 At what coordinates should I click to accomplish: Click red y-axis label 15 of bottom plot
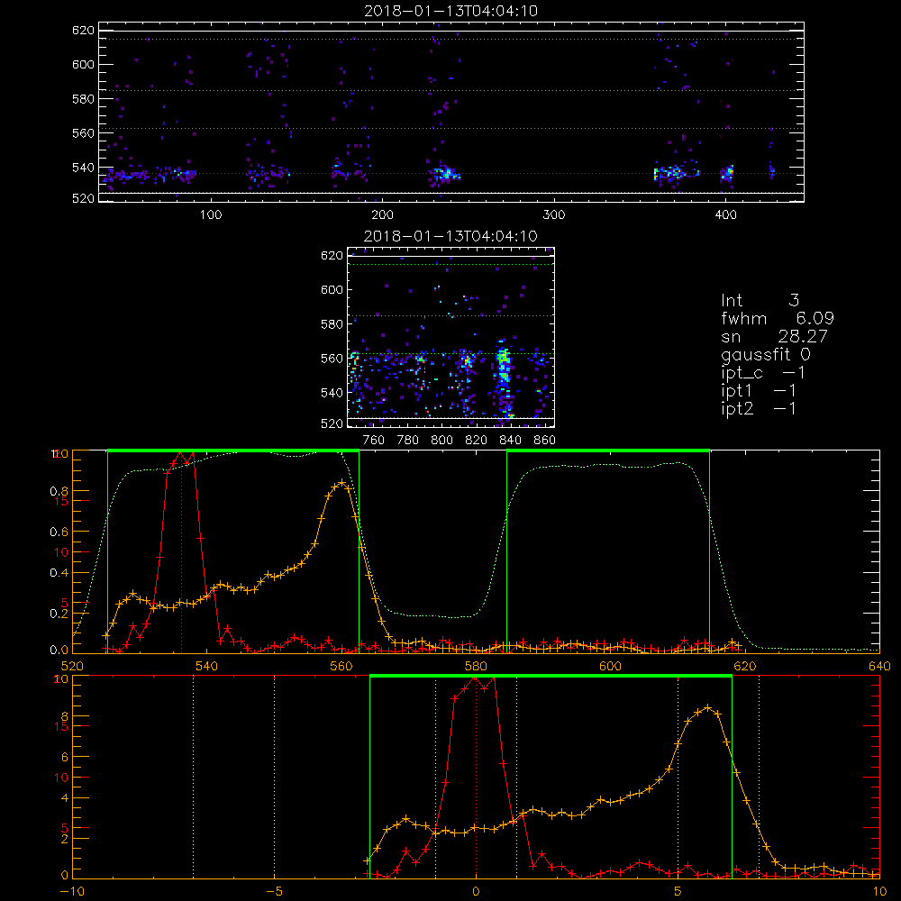[61, 726]
